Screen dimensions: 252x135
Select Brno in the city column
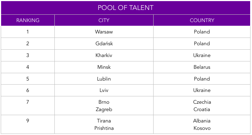(x=104, y=102)
